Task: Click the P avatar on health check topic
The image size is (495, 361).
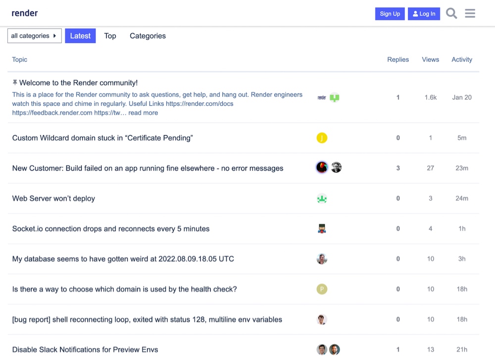Action: tap(322, 289)
